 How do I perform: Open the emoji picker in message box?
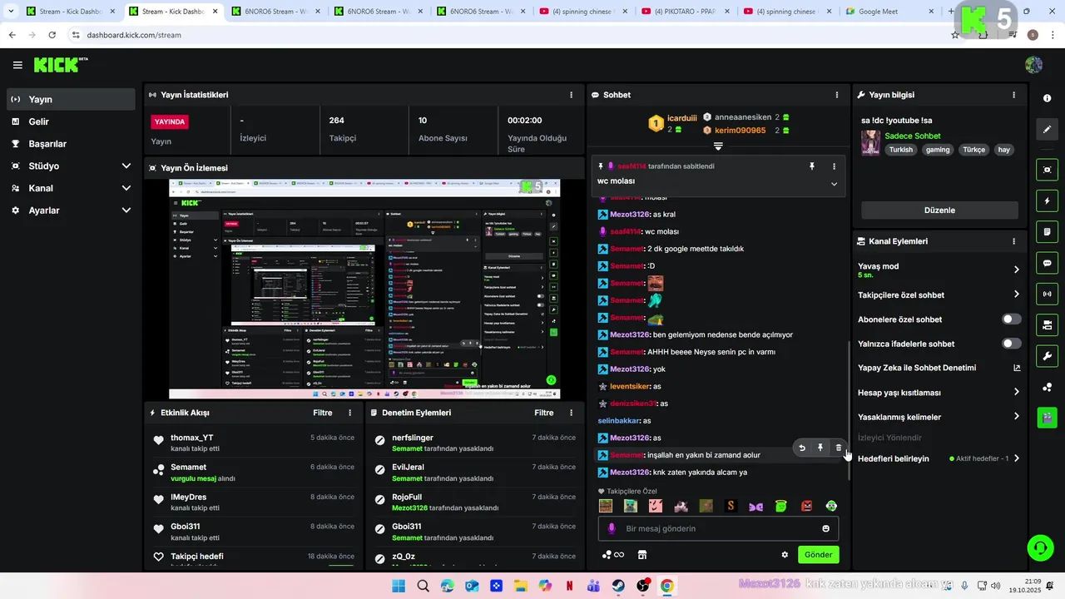tap(825, 528)
